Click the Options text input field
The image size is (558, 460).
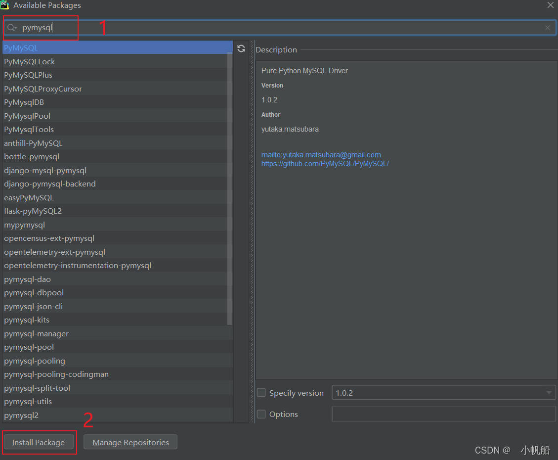[443, 414]
